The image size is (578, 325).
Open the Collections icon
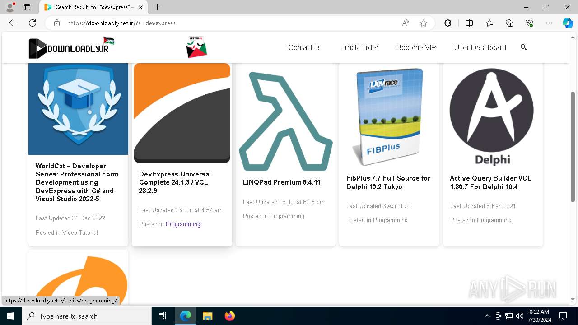click(509, 23)
